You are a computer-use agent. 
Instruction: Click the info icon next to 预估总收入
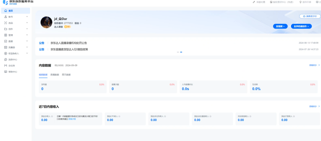pyautogui.click(x=52, y=116)
